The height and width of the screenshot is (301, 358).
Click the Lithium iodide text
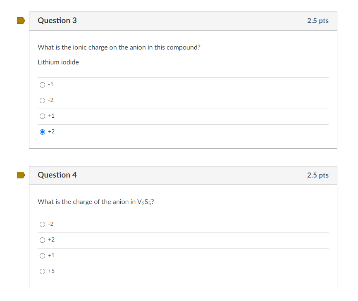58,62
